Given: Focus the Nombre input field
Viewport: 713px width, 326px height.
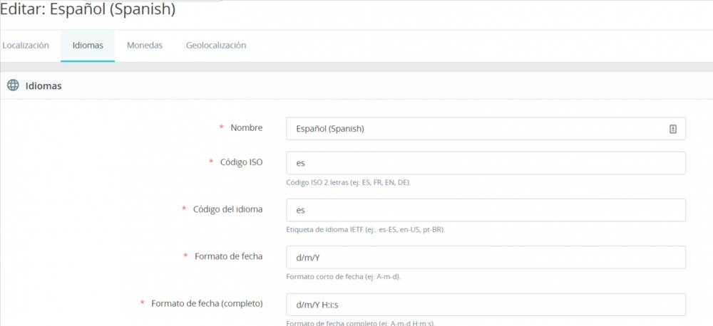Looking at the screenshot, I should pos(486,129).
